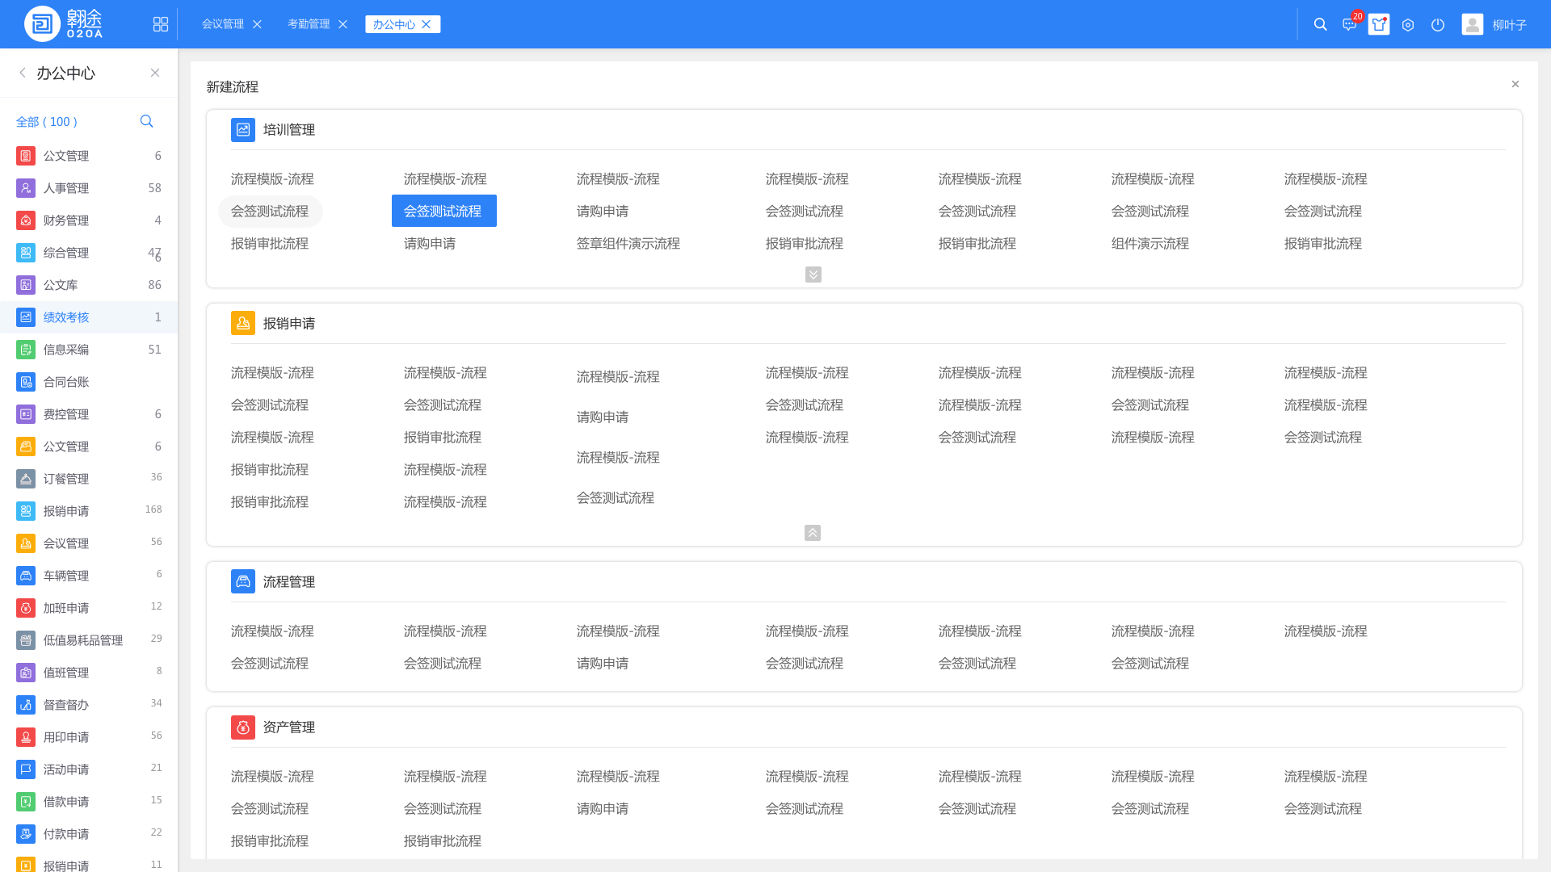The height and width of the screenshot is (872, 1551).
Task: Open the app grid icon near logo
Action: (161, 24)
